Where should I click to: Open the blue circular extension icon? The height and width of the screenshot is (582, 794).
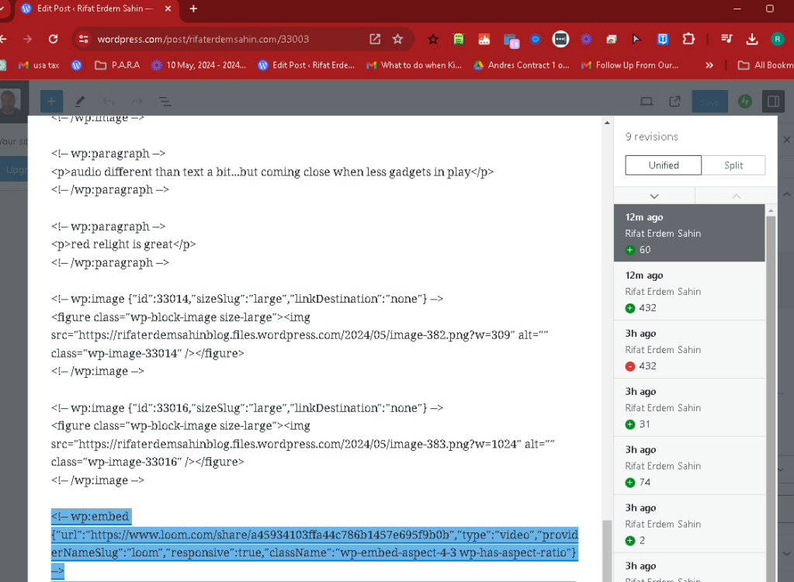pos(536,39)
